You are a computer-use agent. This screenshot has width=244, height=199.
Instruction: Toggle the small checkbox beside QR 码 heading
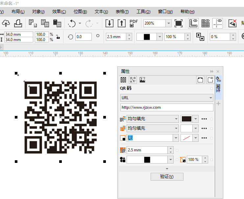pos(211,88)
